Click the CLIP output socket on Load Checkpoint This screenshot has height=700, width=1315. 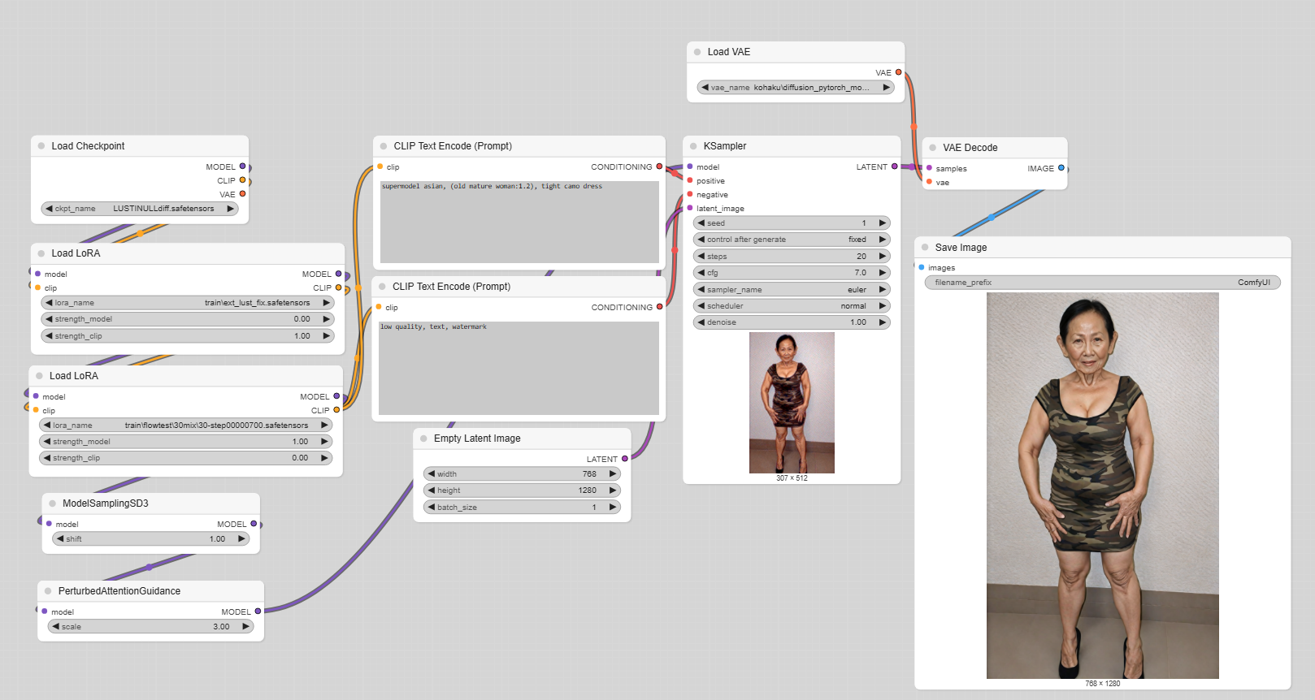pyautogui.click(x=242, y=180)
